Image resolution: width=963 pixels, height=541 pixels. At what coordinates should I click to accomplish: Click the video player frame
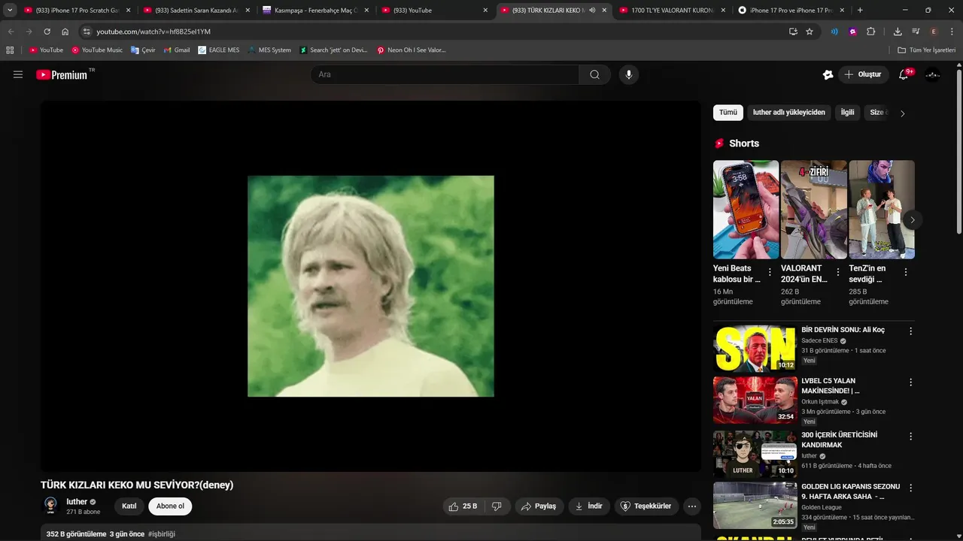(371, 286)
